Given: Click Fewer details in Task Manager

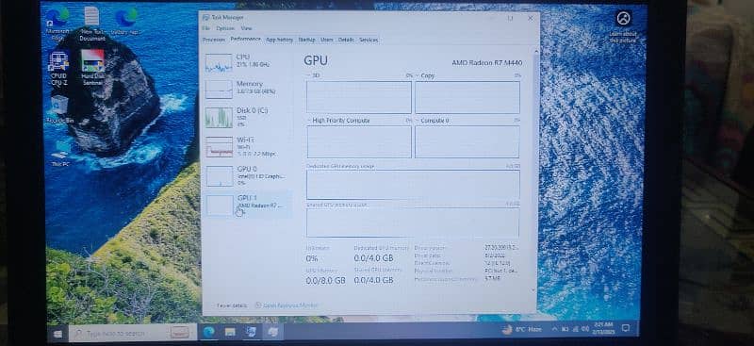Looking at the screenshot, I should click(x=232, y=305).
